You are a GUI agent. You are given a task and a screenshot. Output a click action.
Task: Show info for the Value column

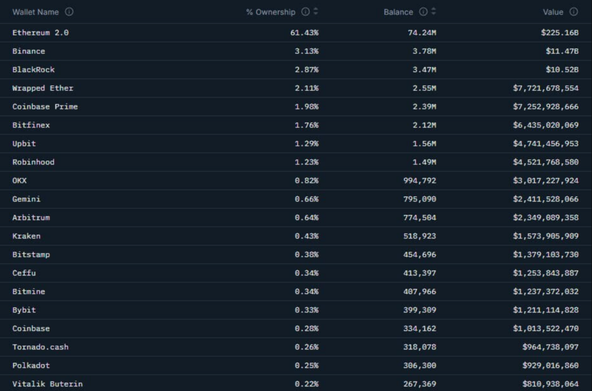573,12
